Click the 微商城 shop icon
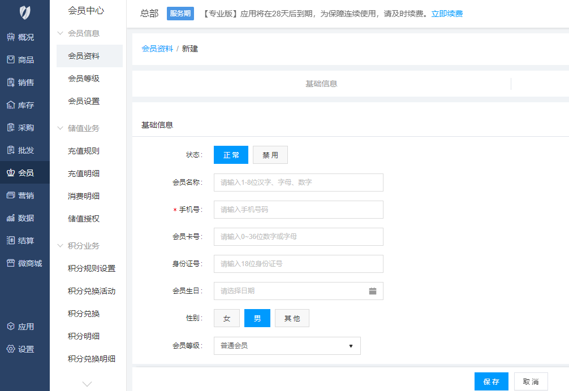Screen dimensions: 569x391 (x=11, y=263)
